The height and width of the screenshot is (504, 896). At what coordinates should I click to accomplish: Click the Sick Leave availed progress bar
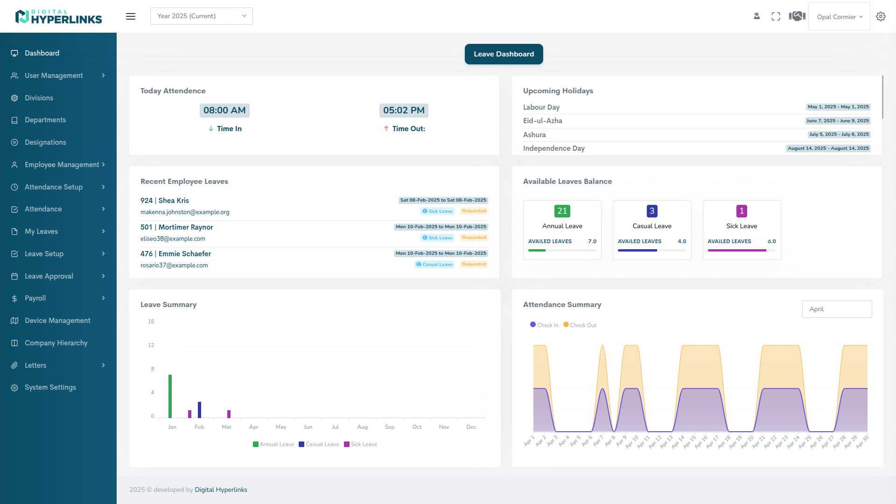click(x=741, y=251)
